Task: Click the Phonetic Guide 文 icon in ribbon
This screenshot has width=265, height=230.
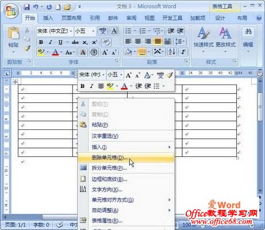Action: [102, 30]
